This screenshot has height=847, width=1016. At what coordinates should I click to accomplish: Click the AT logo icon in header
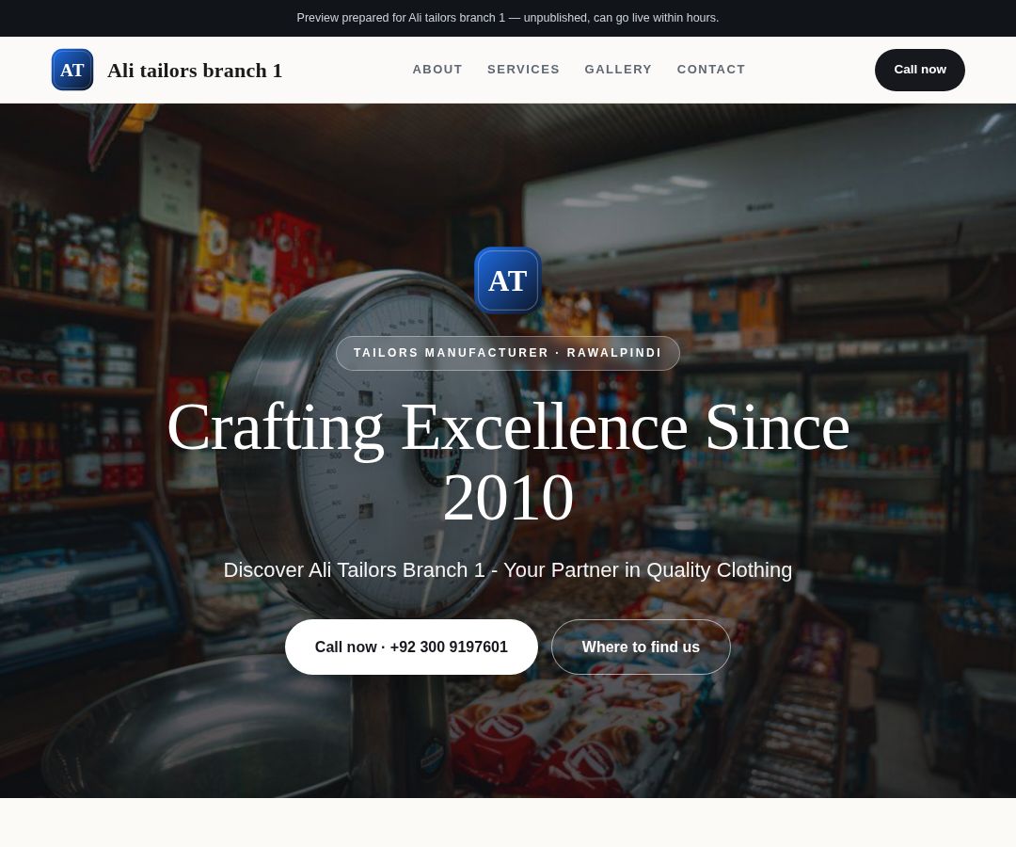tap(72, 70)
